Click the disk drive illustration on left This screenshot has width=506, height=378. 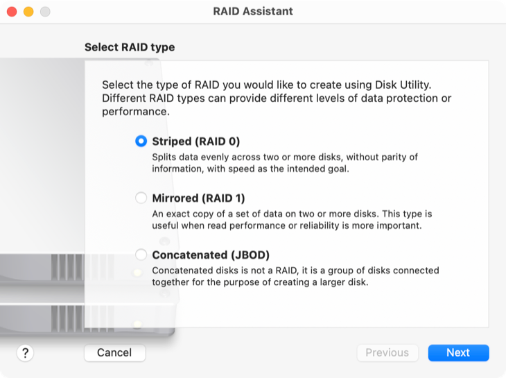42,291
